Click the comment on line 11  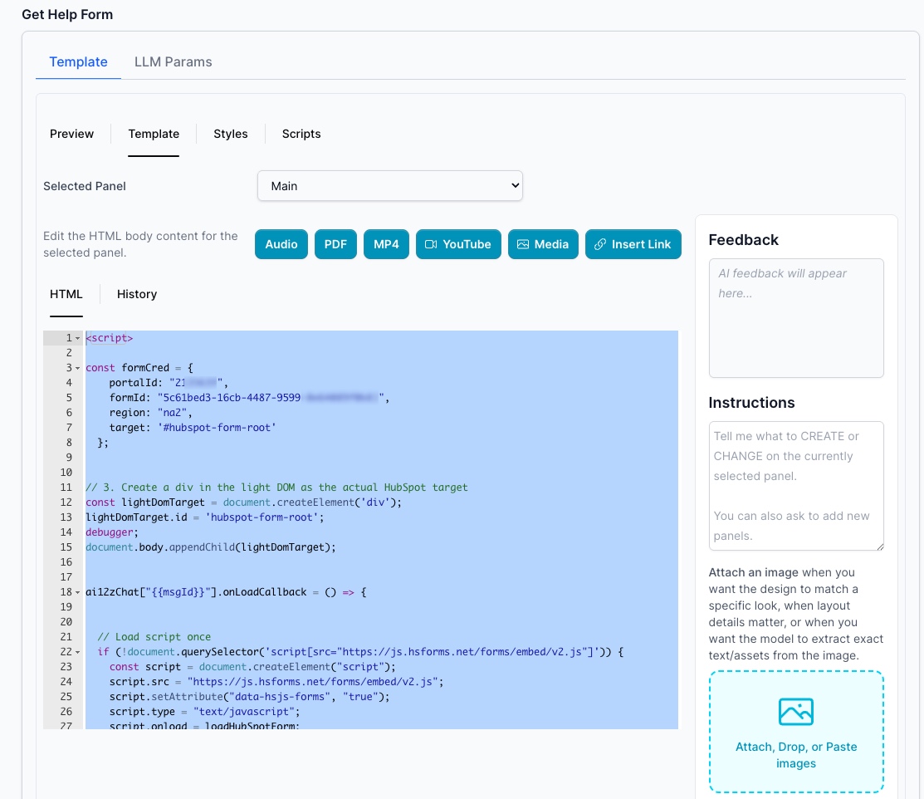(276, 488)
